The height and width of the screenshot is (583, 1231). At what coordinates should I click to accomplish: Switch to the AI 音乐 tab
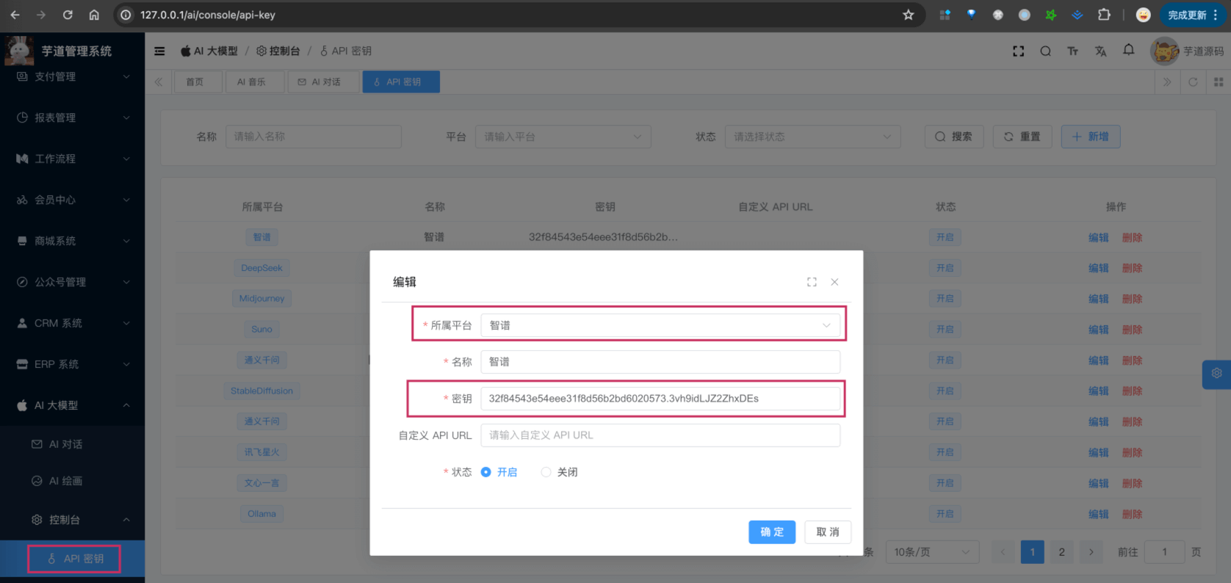[251, 82]
